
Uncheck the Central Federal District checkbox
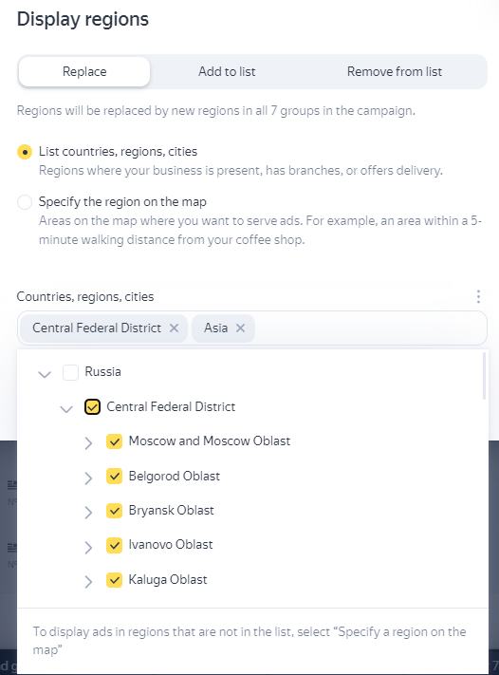(92, 407)
